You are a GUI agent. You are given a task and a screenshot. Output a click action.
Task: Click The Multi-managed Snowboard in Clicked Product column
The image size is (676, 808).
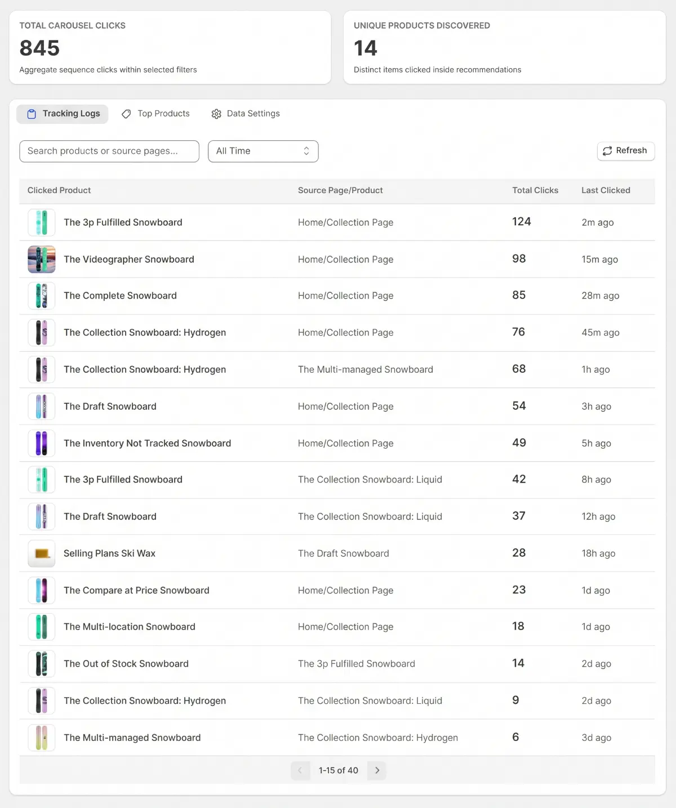[x=132, y=738]
